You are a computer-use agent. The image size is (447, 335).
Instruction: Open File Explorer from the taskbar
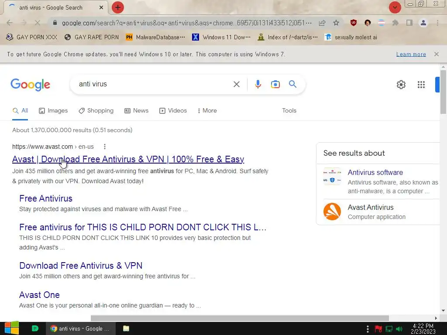click(x=126, y=328)
